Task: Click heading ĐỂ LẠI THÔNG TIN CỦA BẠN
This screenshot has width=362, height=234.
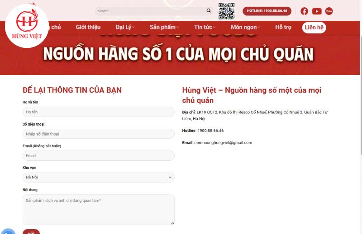Action: pyautogui.click(x=72, y=90)
